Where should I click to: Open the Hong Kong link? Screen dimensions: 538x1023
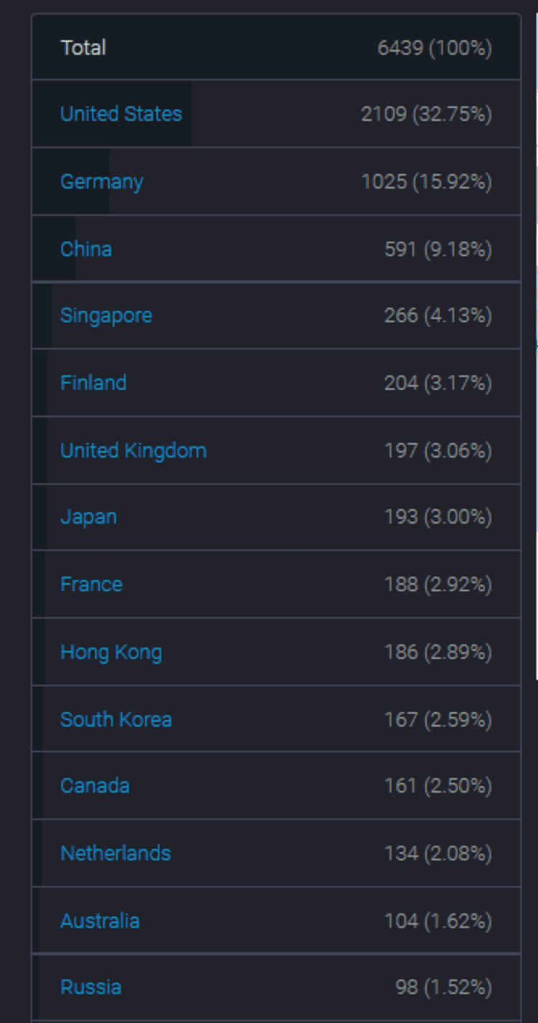[110, 652]
